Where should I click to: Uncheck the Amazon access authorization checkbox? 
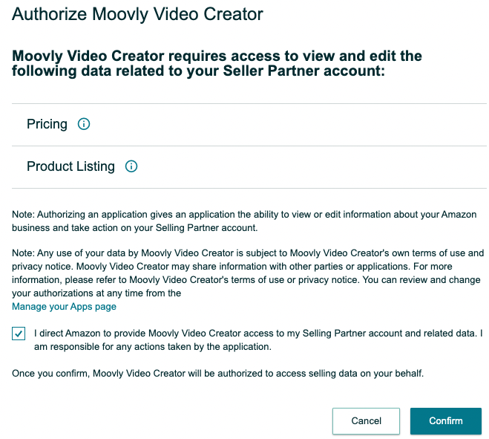19,334
